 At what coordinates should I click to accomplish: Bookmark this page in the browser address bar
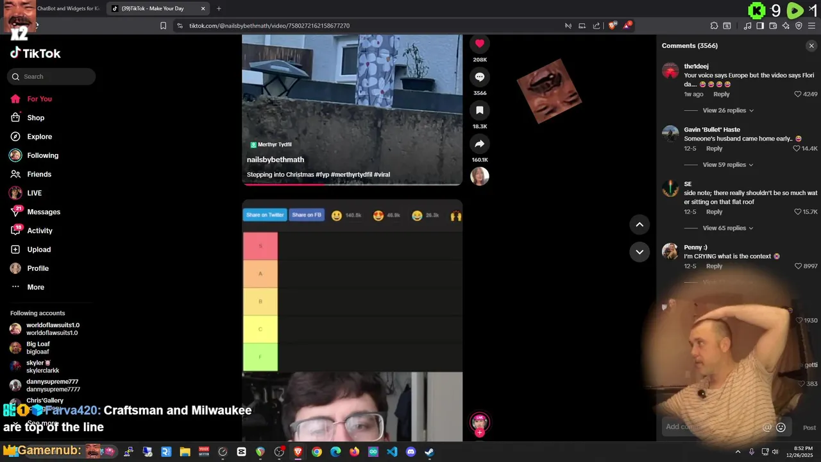tap(163, 26)
